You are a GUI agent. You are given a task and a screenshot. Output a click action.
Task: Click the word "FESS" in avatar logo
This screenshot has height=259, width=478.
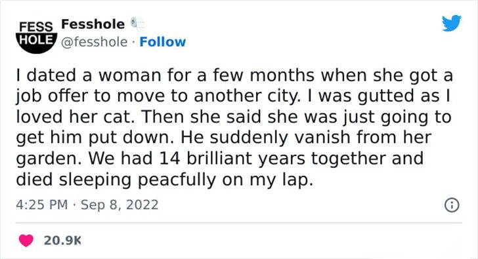pyautogui.click(x=36, y=27)
